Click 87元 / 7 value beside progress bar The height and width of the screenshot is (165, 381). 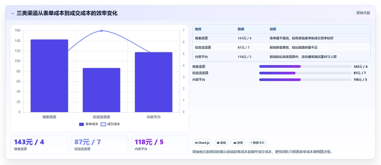[x=360, y=73]
